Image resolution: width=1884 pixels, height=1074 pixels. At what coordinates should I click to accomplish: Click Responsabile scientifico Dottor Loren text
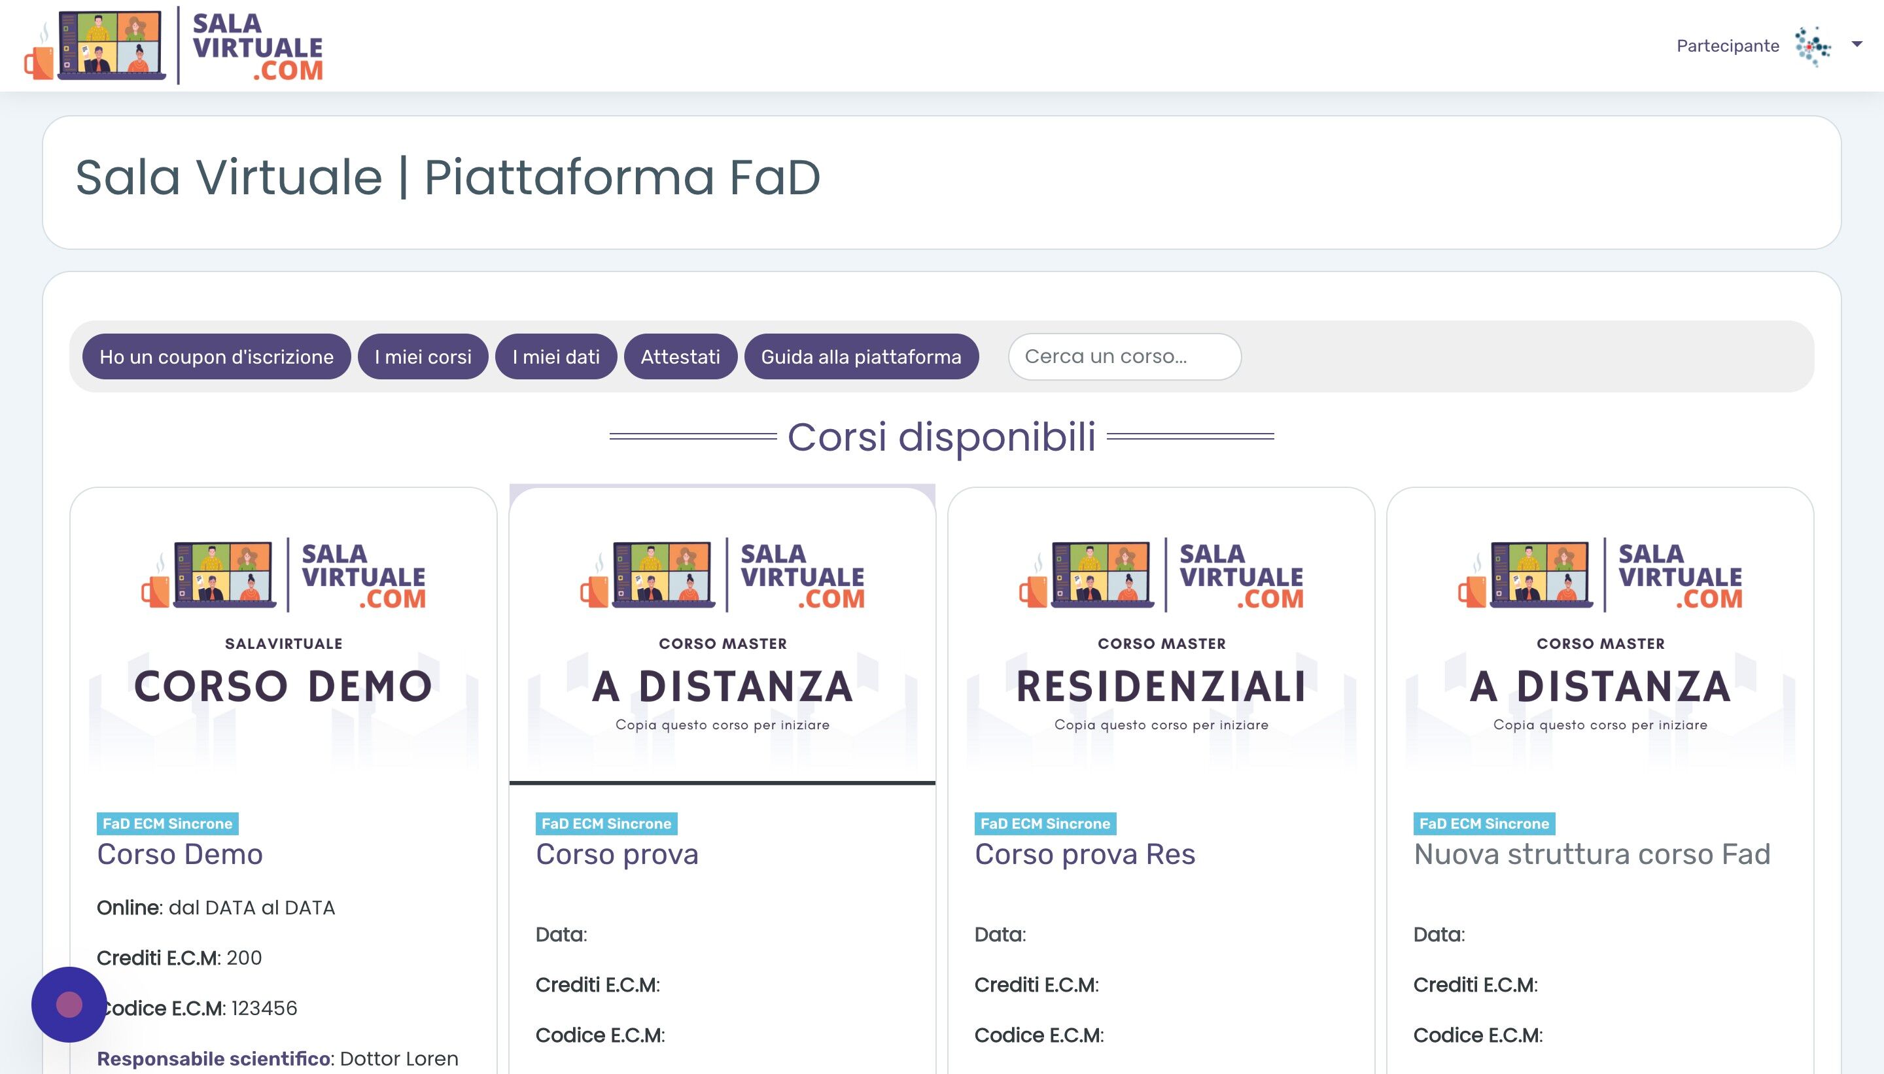(277, 1058)
